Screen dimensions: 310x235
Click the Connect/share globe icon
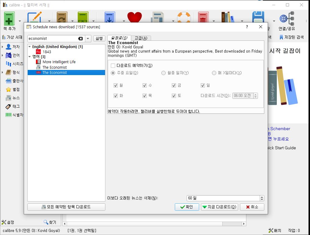click(287, 19)
